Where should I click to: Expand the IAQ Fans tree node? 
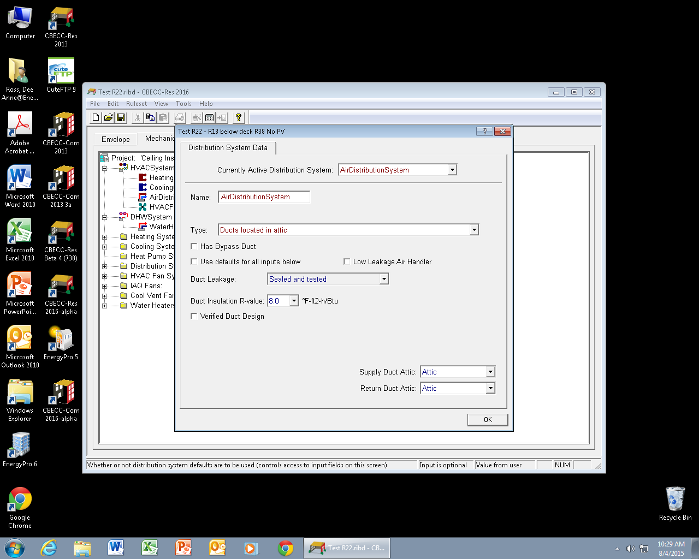pos(104,286)
